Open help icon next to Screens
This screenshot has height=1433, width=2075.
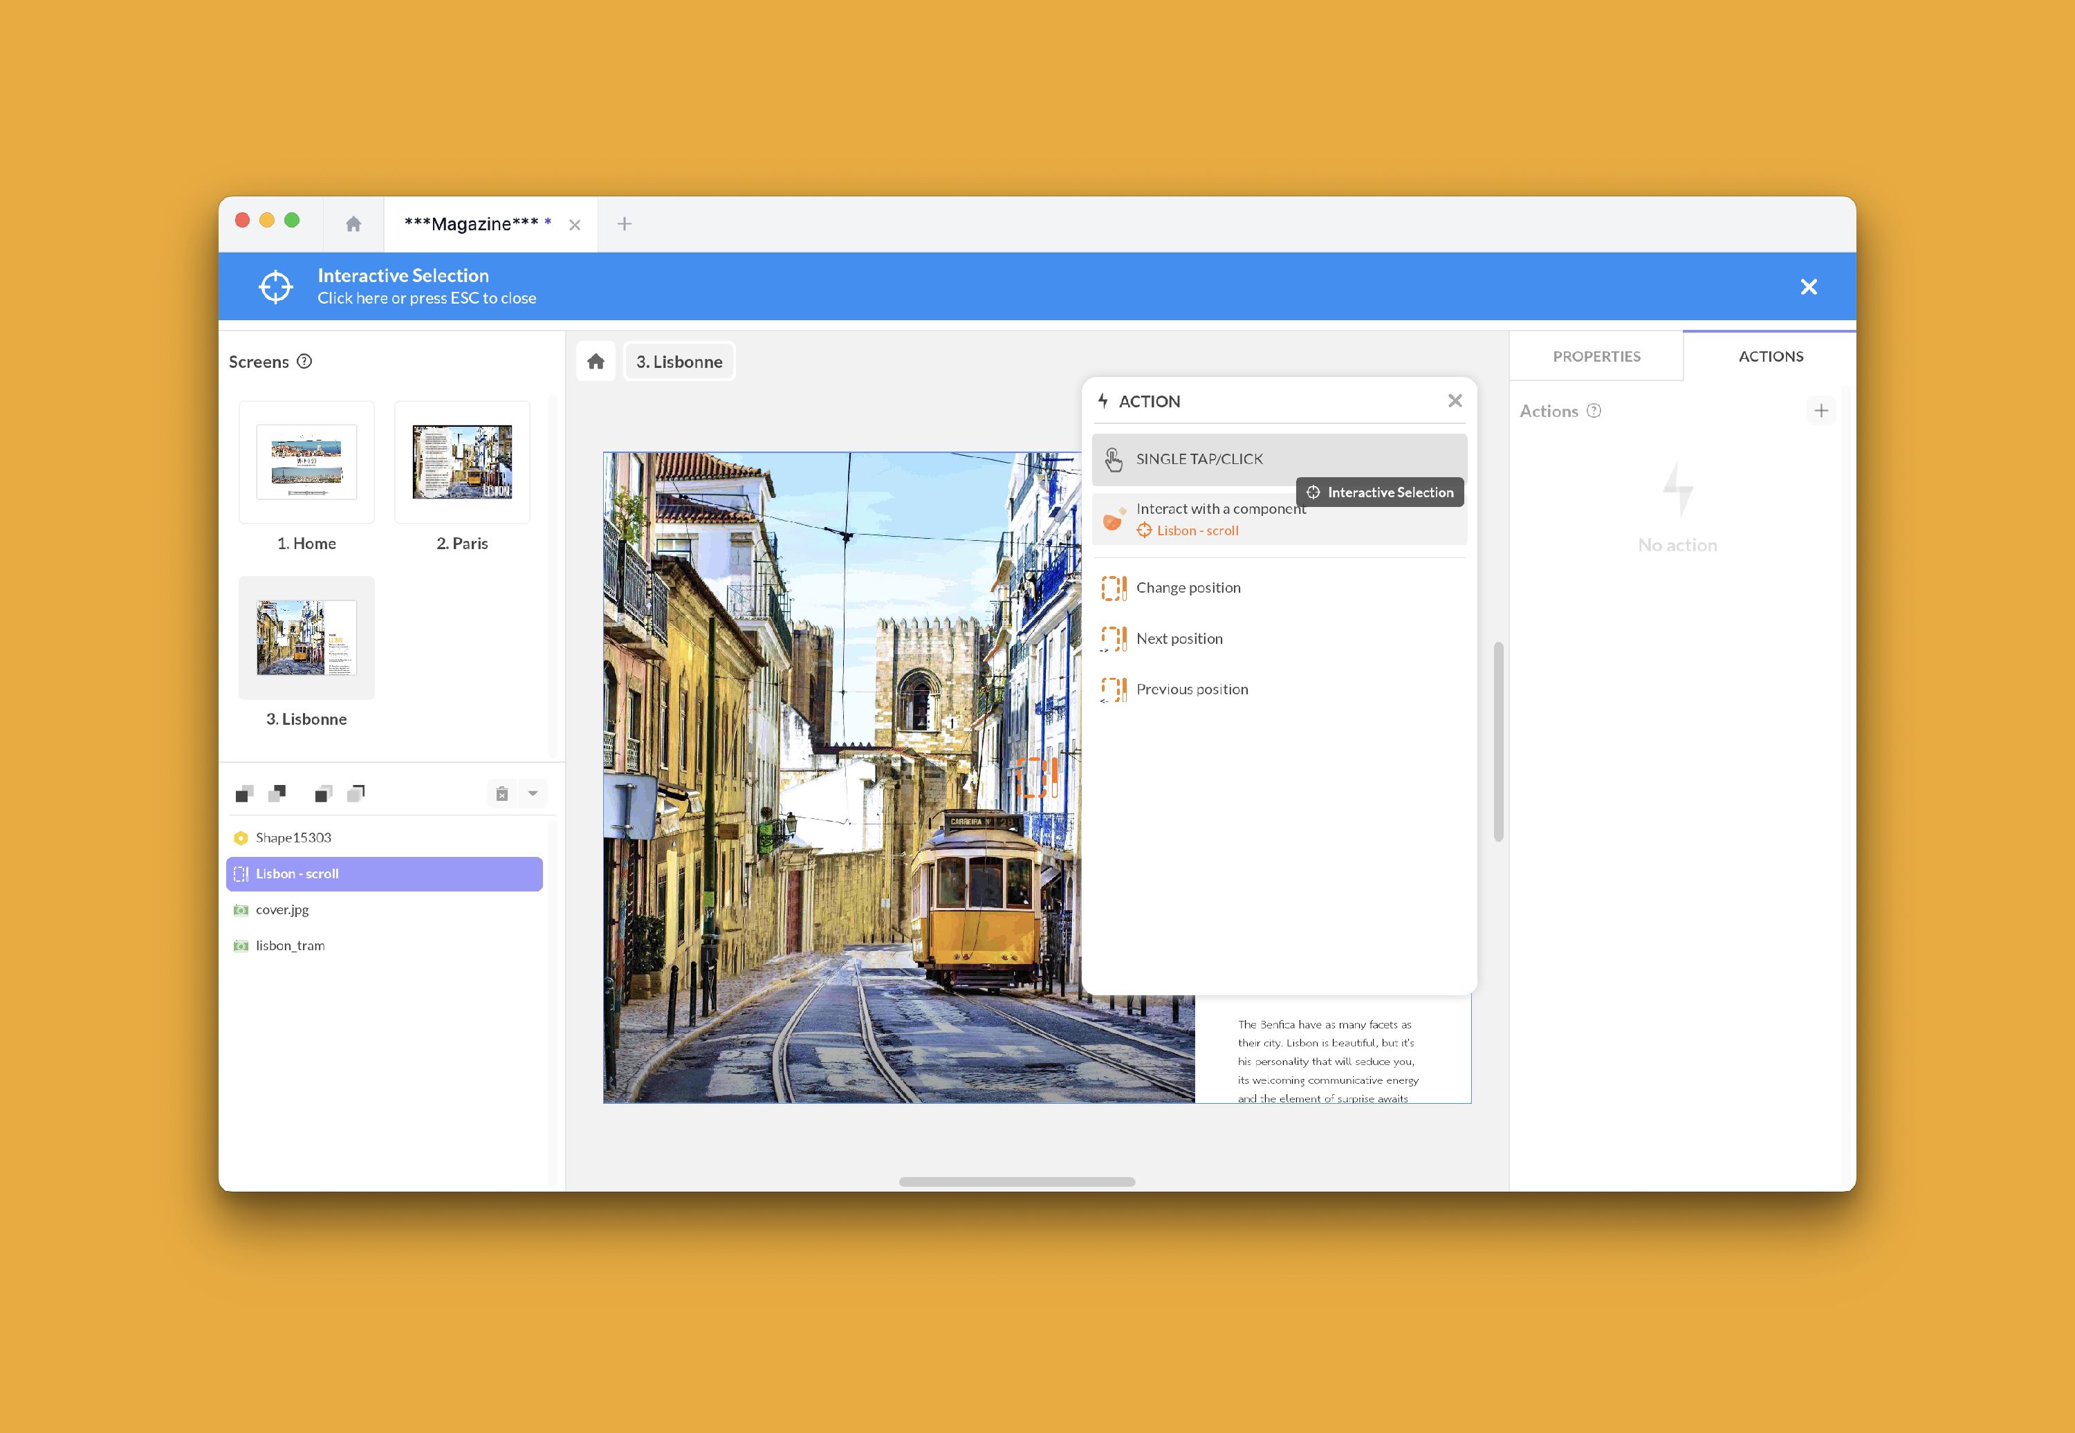tap(304, 362)
